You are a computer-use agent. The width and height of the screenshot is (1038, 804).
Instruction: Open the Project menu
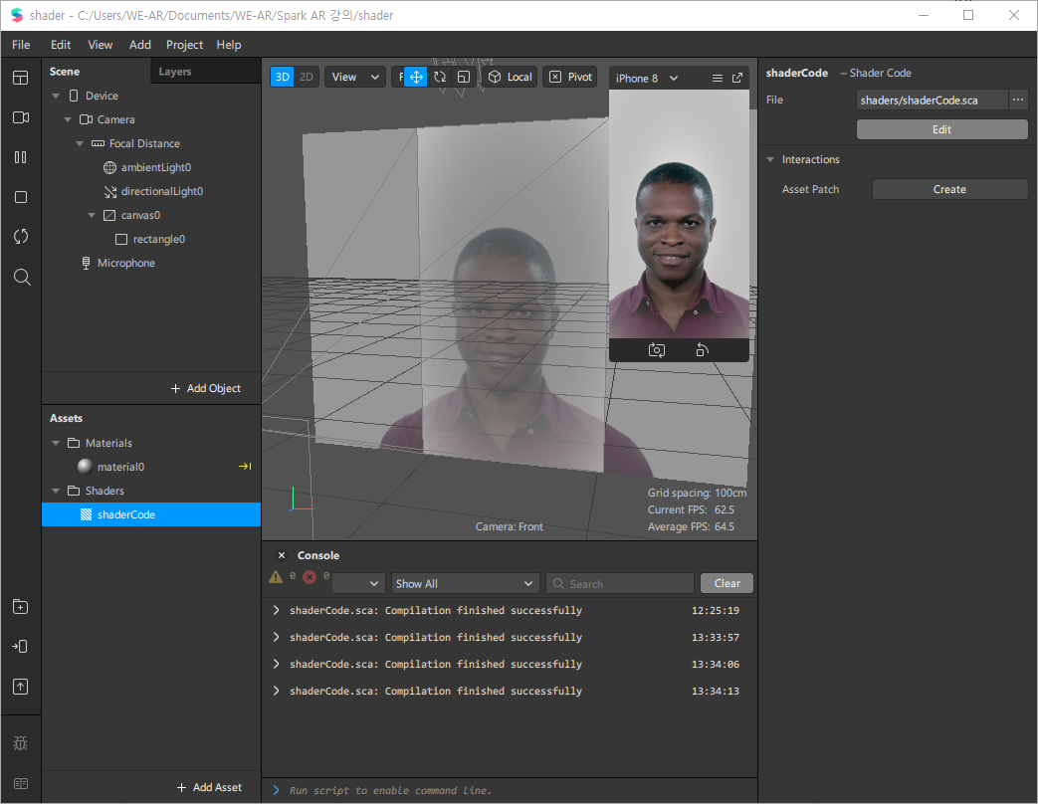pyautogui.click(x=184, y=45)
